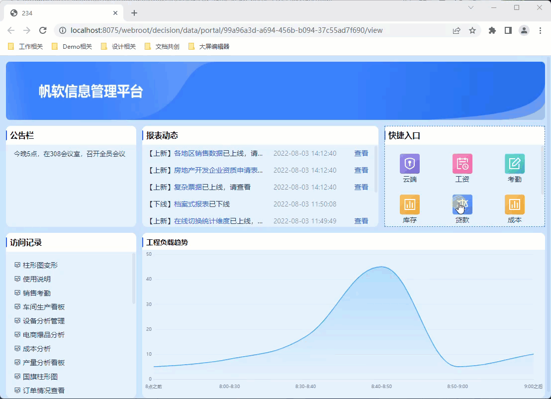Open the 工作相关 bookmarks folder

point(26,47)
